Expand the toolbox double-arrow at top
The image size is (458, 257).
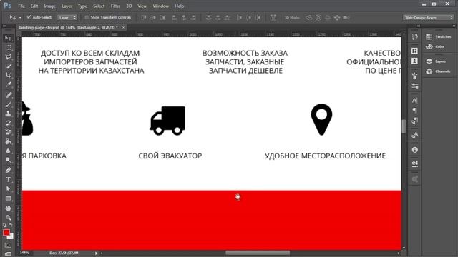(4, 26)
